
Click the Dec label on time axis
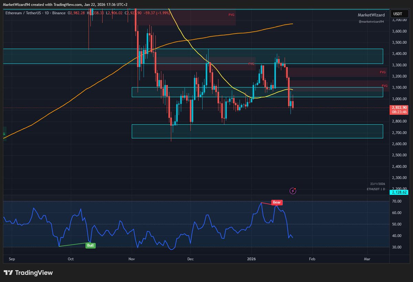click(x=190, y=259)
